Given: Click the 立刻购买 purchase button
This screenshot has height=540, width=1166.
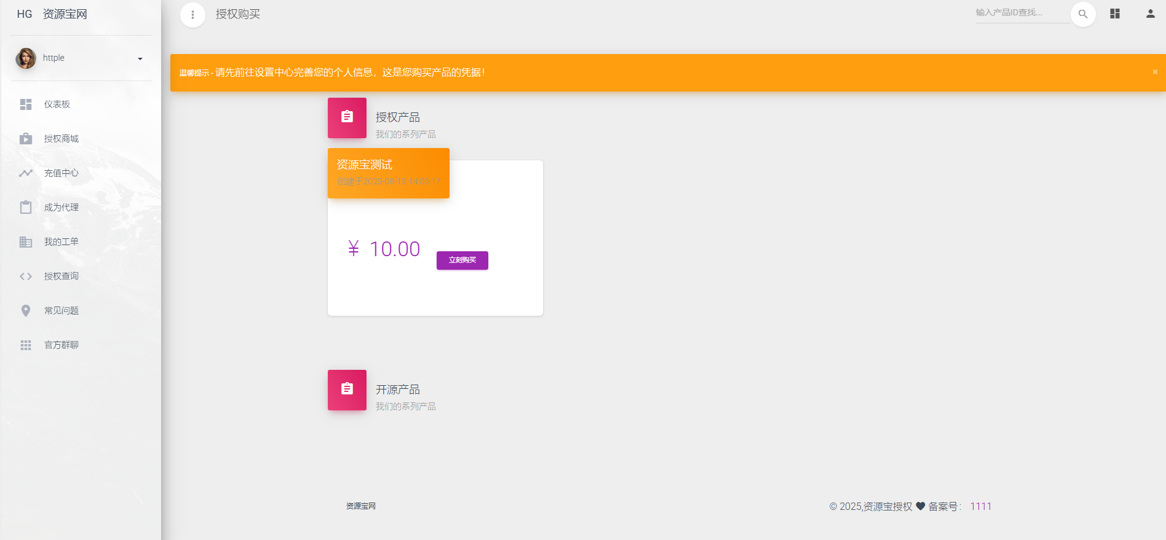Looking at the screenshot, I should point(462,260).
